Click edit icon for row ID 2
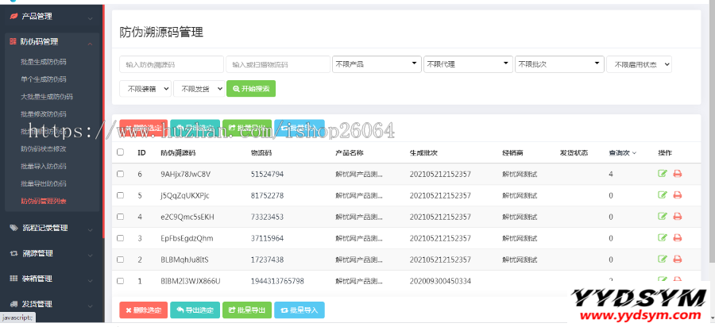The image size is (715, 327). click(663, 260)
